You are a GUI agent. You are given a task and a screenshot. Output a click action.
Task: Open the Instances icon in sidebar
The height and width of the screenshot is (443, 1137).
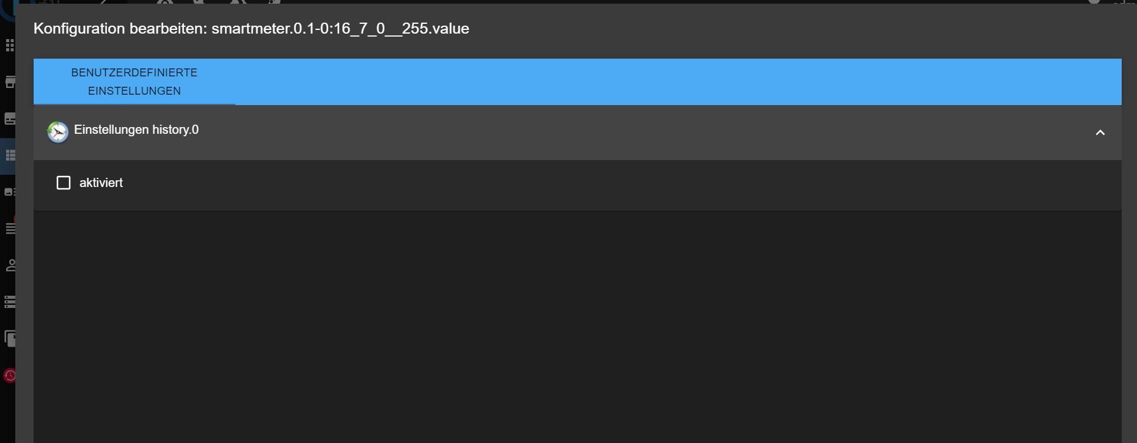point(9,119)
